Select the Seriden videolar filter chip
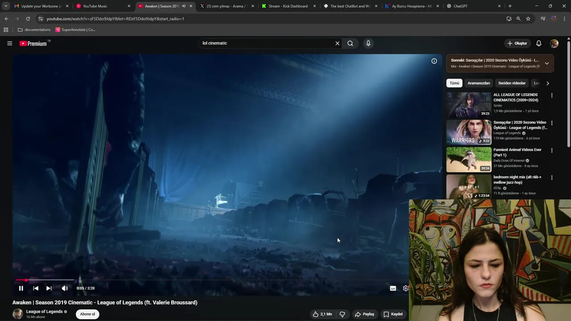571x321 pixels. pos(512,83)
